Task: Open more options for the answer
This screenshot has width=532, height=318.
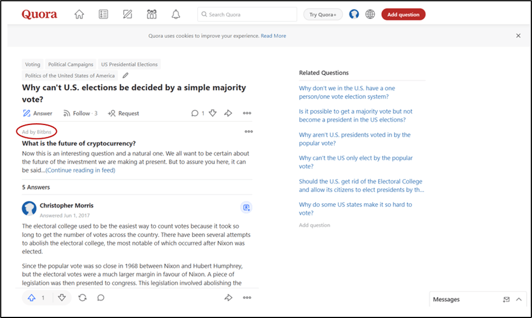Action: click(247, 298)
